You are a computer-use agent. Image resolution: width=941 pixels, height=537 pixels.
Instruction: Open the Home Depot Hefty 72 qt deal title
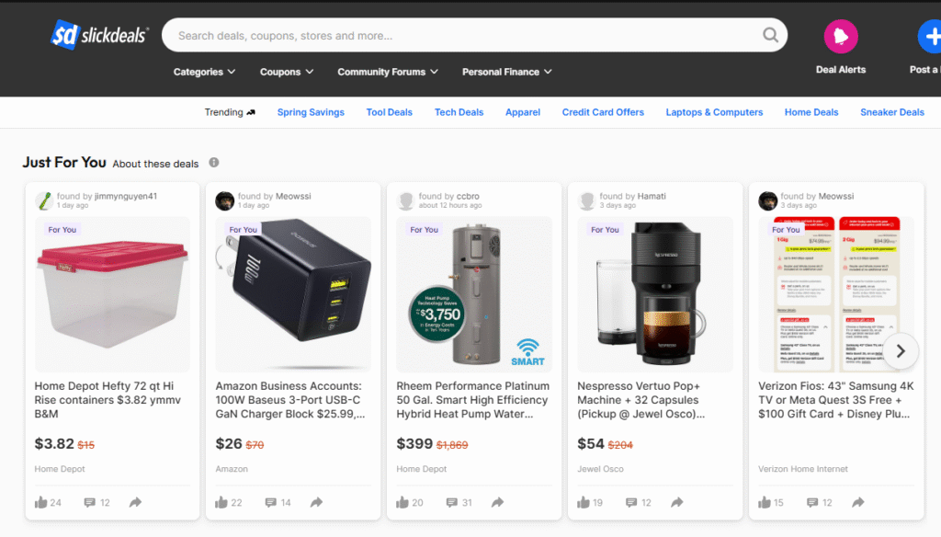(x=108, y=400)
